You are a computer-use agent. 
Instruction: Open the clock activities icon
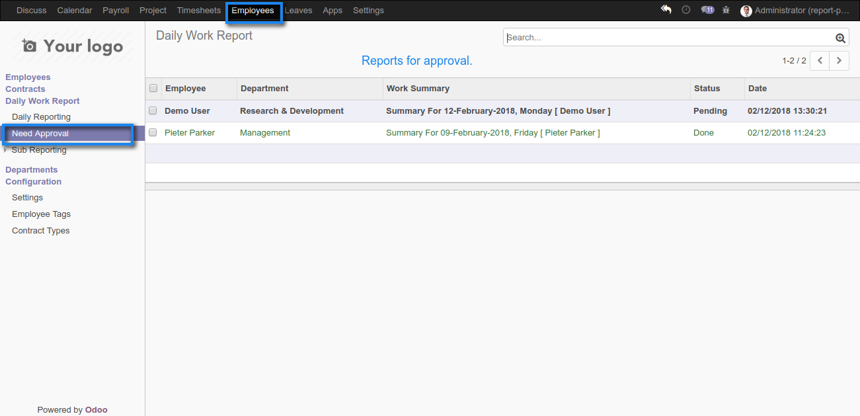click(686, 10)
